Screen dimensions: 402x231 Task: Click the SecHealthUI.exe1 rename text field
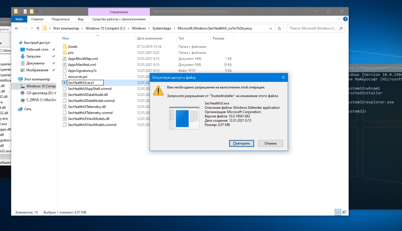[x=85, y=83]
